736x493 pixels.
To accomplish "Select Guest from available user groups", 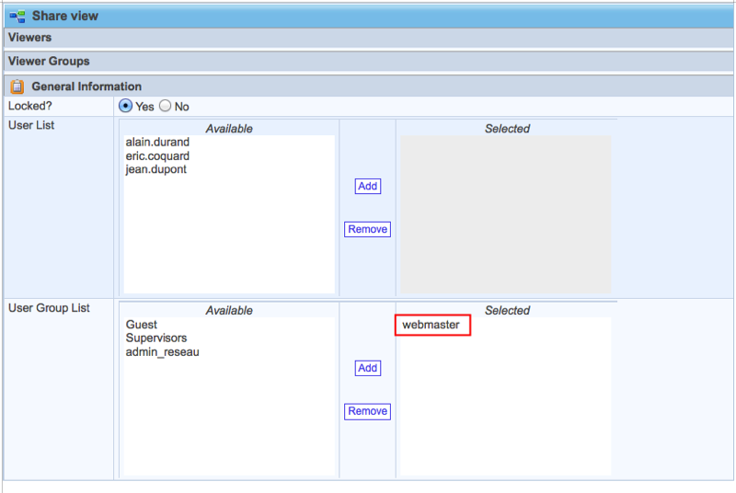I will pyautogui.click(x=142, y=325).
